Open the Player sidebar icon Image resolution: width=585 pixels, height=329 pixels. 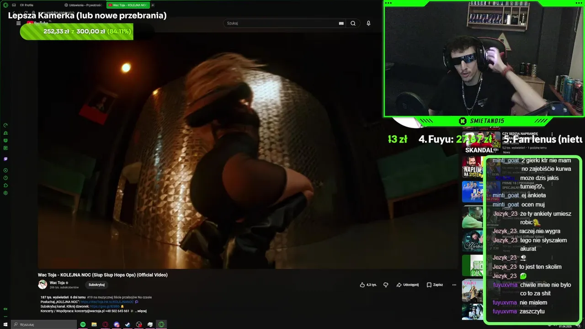pos(5,170)
